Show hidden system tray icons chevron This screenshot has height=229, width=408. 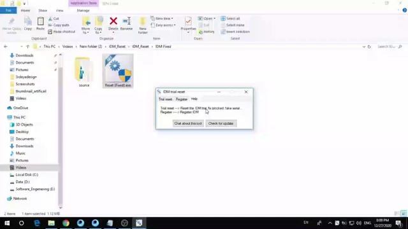[x=330, y=223]
